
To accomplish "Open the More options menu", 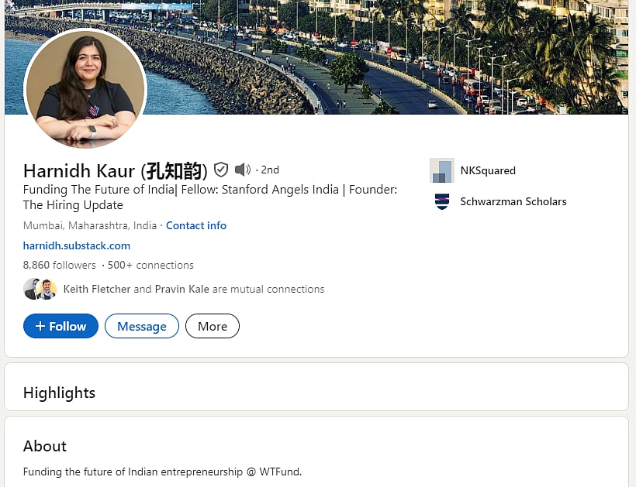I will click(x=212, y=326).
